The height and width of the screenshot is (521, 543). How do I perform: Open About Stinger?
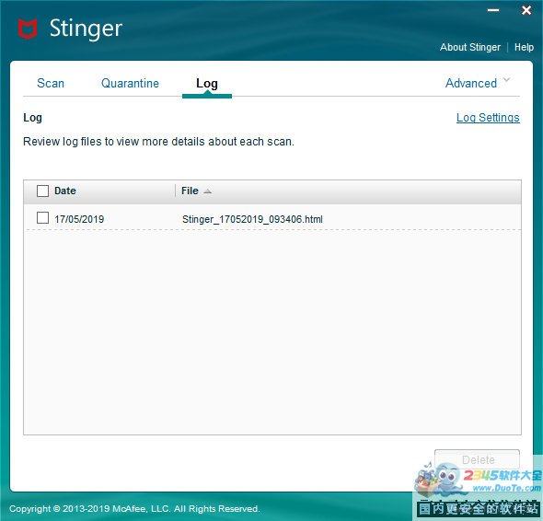[x=470, y=47]
